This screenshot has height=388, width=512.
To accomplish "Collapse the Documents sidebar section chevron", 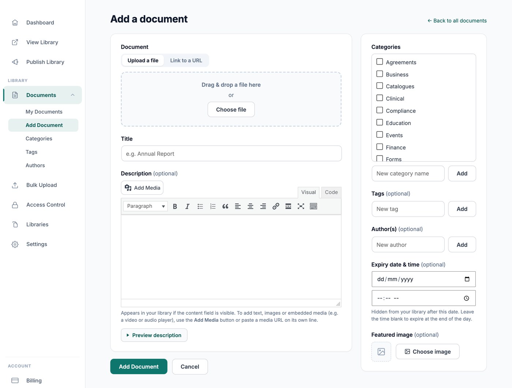I will click(73, 95).
